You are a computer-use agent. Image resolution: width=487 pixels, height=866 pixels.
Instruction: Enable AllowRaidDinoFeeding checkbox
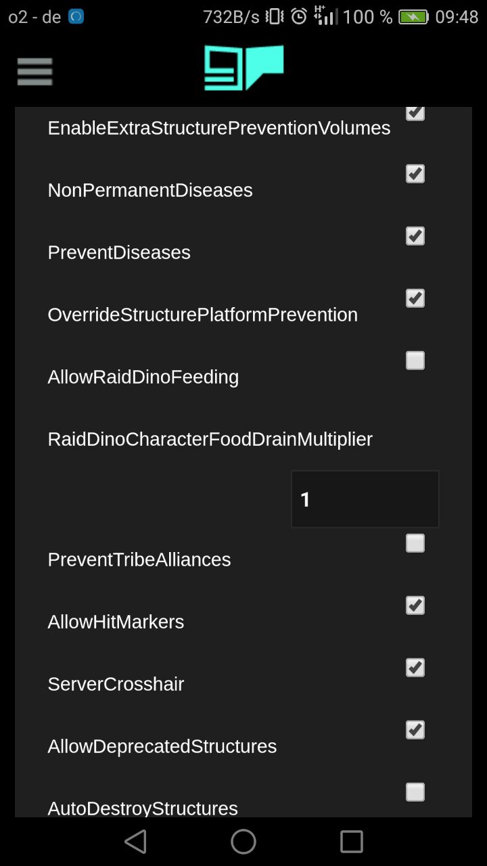point(415,361)
